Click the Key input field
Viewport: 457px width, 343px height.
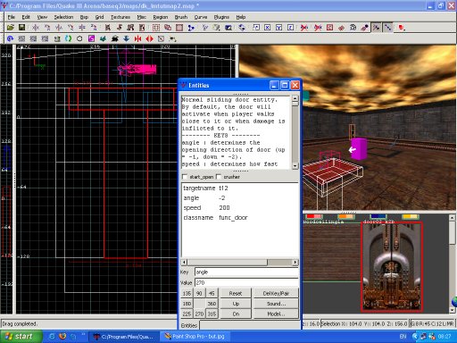coord(246,272)
